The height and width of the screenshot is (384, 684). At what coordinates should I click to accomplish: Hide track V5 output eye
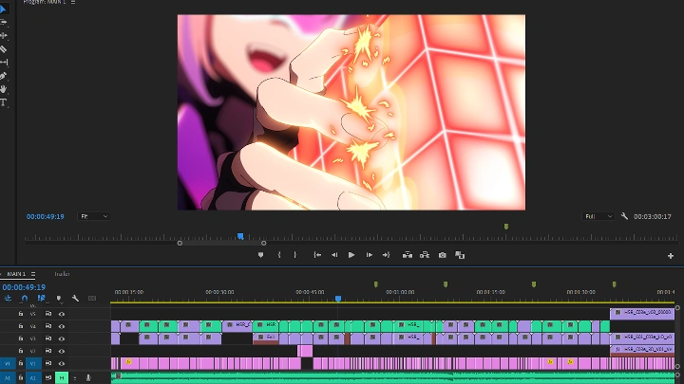pyautogui.click(x=62, y=314)
